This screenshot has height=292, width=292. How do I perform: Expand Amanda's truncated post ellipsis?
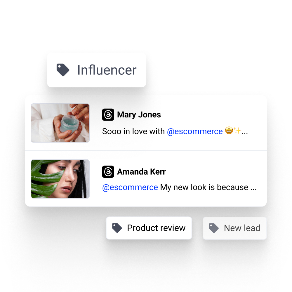253,189
